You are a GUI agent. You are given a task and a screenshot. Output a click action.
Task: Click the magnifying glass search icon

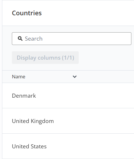click(x=20, y=39)
